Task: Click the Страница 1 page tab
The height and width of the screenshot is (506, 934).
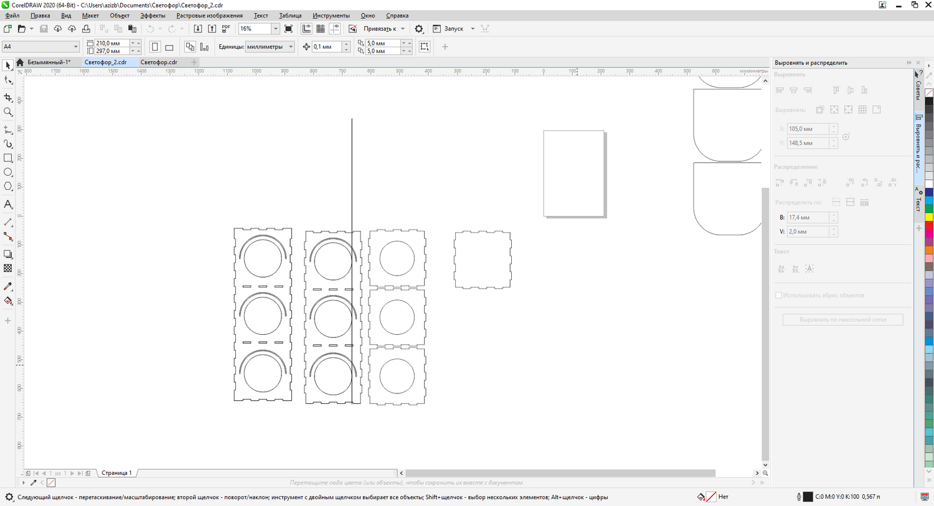Action: [x=116, y=473]
